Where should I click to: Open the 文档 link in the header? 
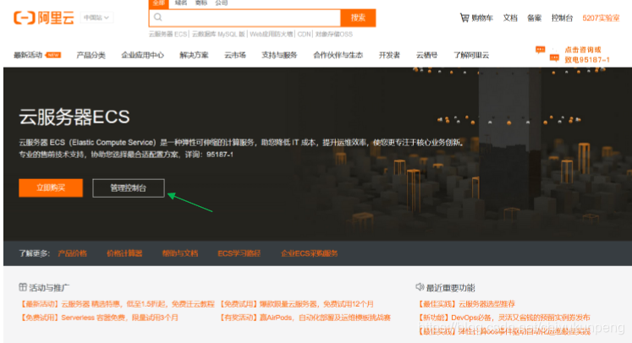point(510,18)
